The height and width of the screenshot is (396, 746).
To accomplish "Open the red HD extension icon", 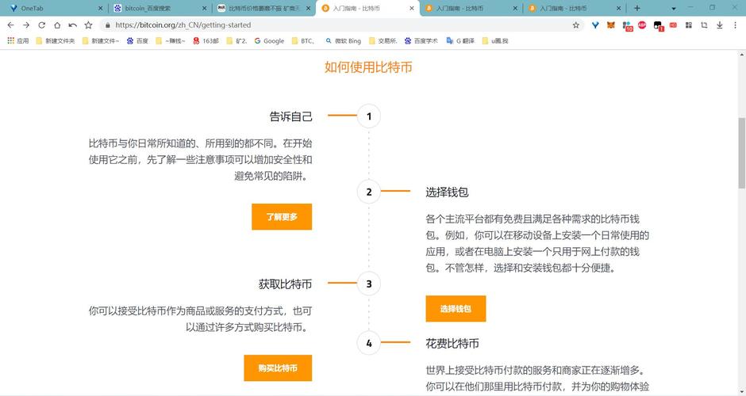I will pos(673,25).
